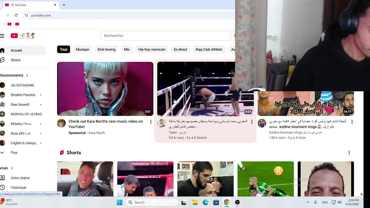Viewport: 370px width, 208px height.
Task: Select the Raja Club Athletic chip
Action: coord(209,49)
